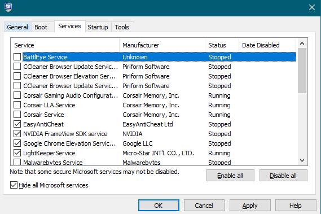Viewport: 321px width, 214px height.
Task: Enable the Corsair Service checkbox
Action: (x=17, y=115)
